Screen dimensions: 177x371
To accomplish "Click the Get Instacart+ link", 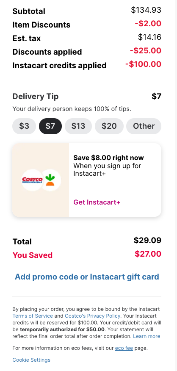I will point(97,202).
